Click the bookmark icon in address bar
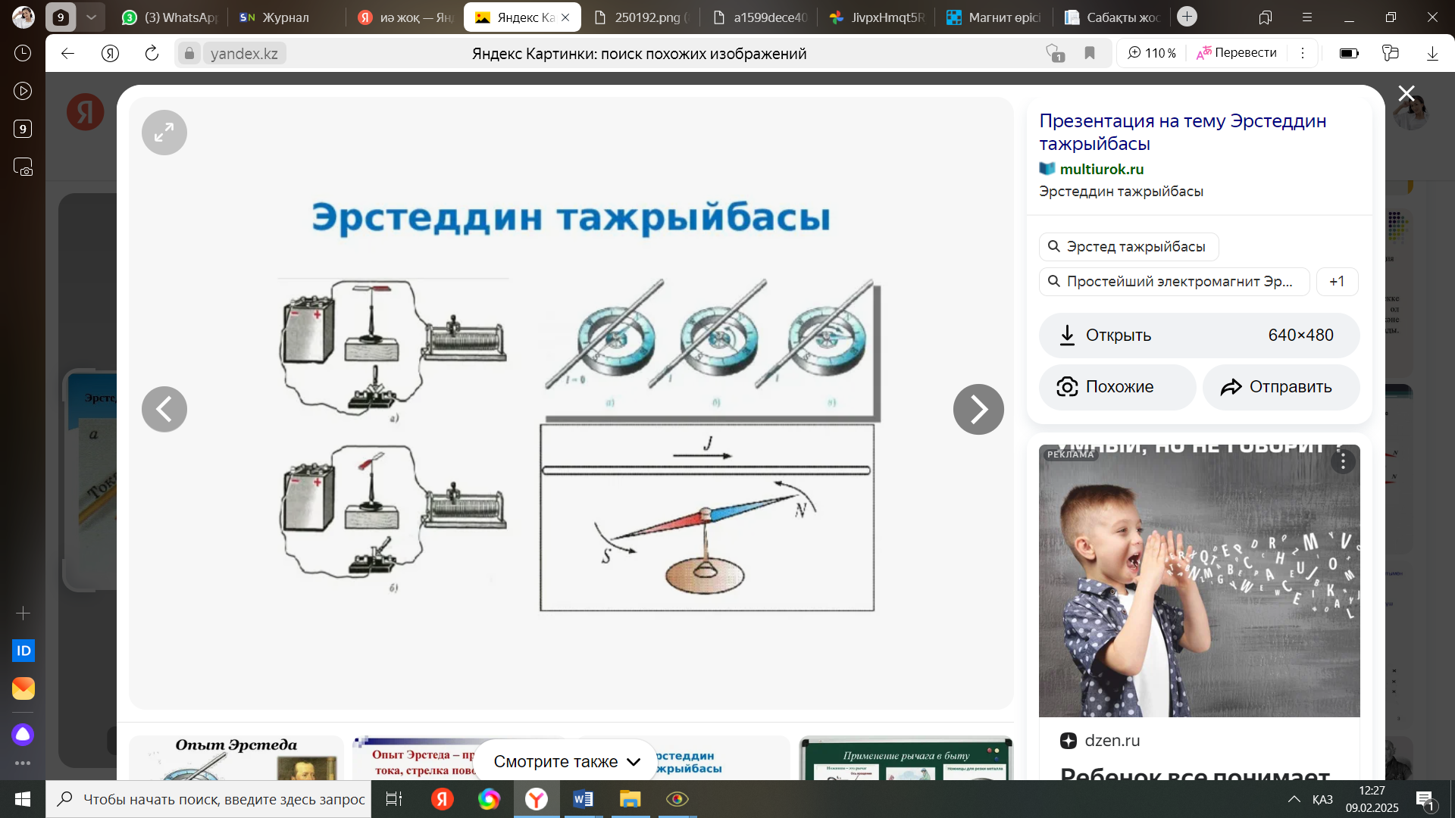This screenshot has width=1455, height=818. [x=1090, y=53]
